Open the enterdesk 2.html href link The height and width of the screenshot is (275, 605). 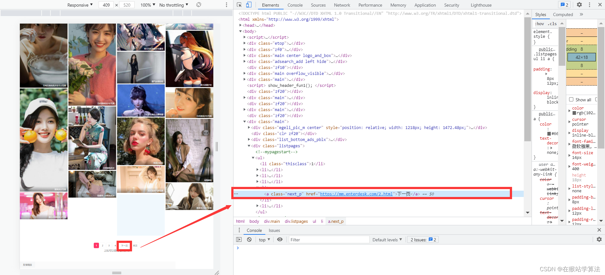(x=356, y=194)
